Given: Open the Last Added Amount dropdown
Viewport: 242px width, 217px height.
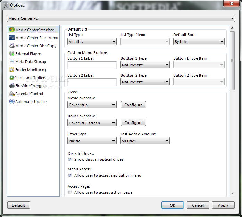Looking at the screenshot, I should [145, 141].
